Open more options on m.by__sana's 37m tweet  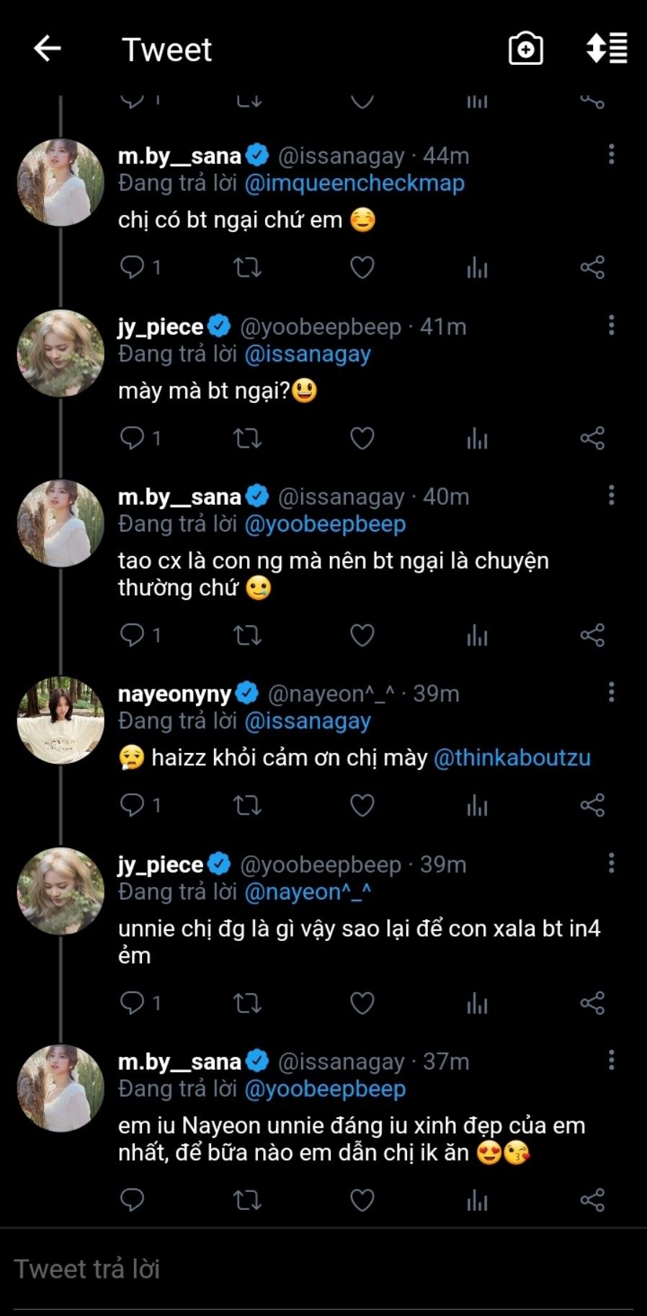pyautogui.click(x=611, y=1060)
